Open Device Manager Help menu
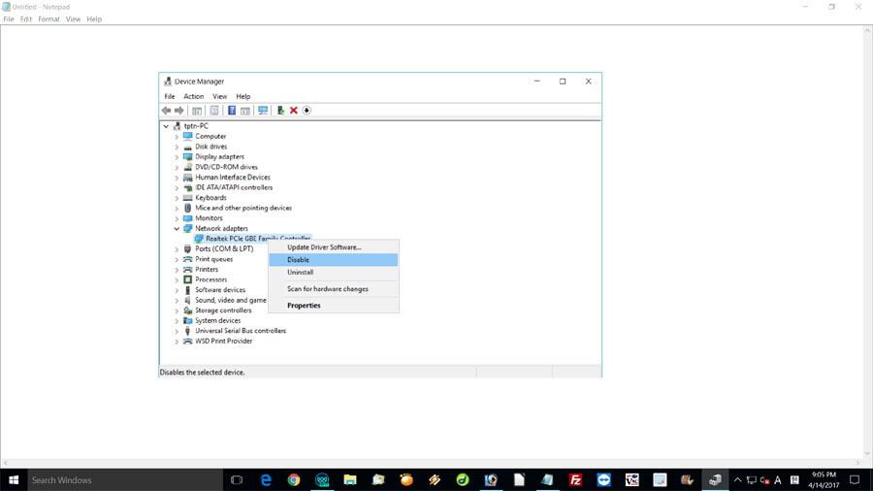 tap(243, 96)
